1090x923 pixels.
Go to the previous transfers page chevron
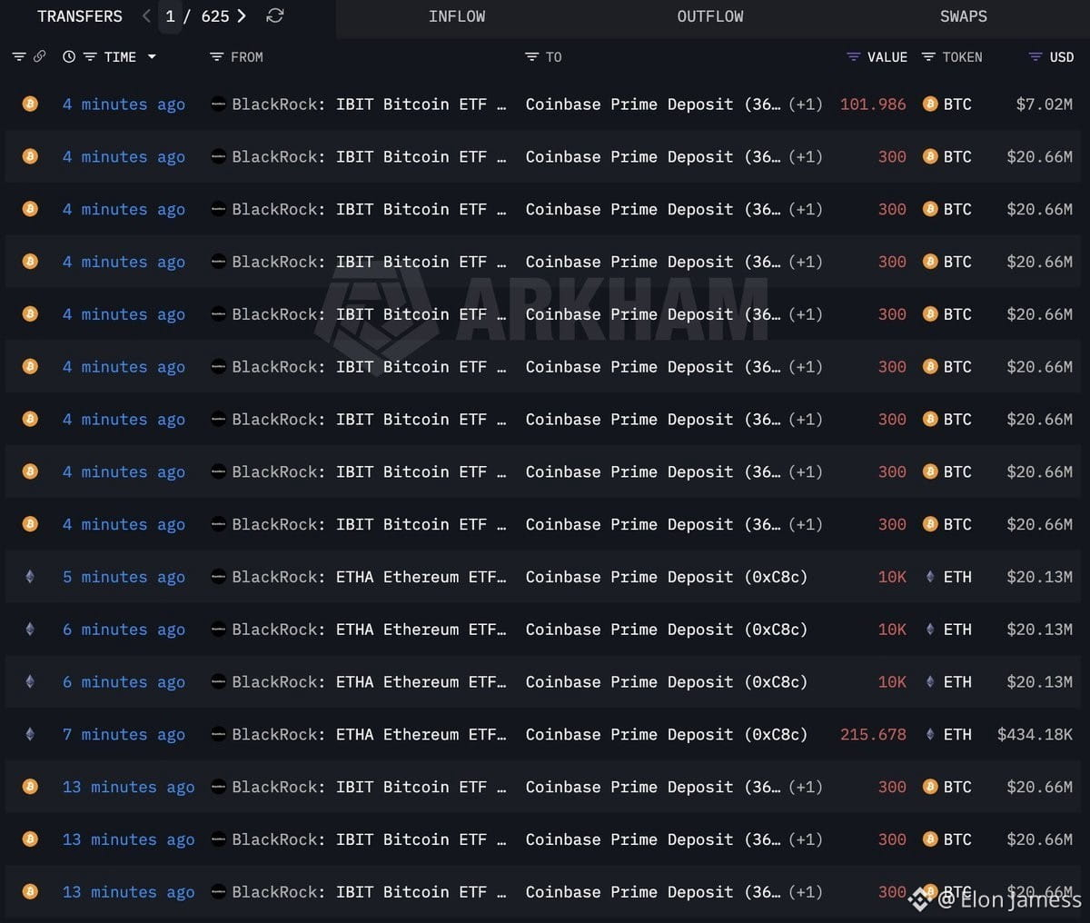coord(147,16)
